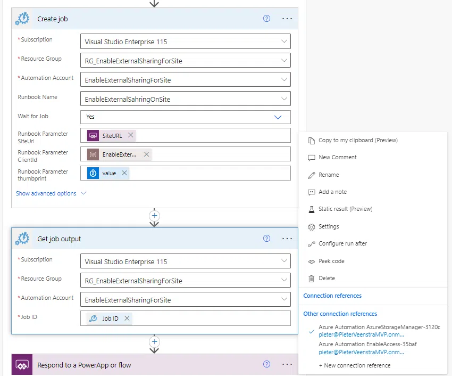Screen dimensions: 452x376
Task: Insert step between Create job and Get job output
Action: [x=155, y=216]
